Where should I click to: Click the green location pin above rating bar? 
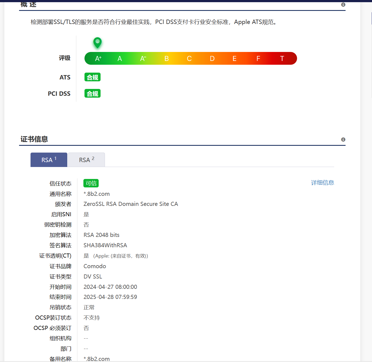pyautogui.click(x=97, y=43)
